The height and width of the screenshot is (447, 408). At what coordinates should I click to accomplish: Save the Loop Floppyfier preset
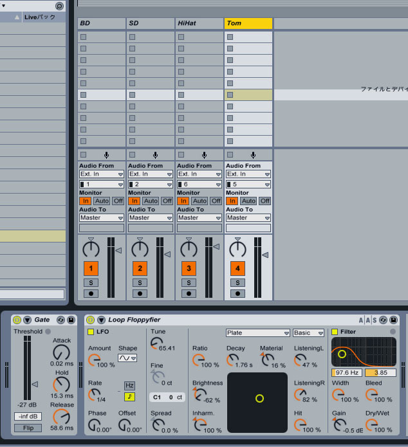click(393, 320)
